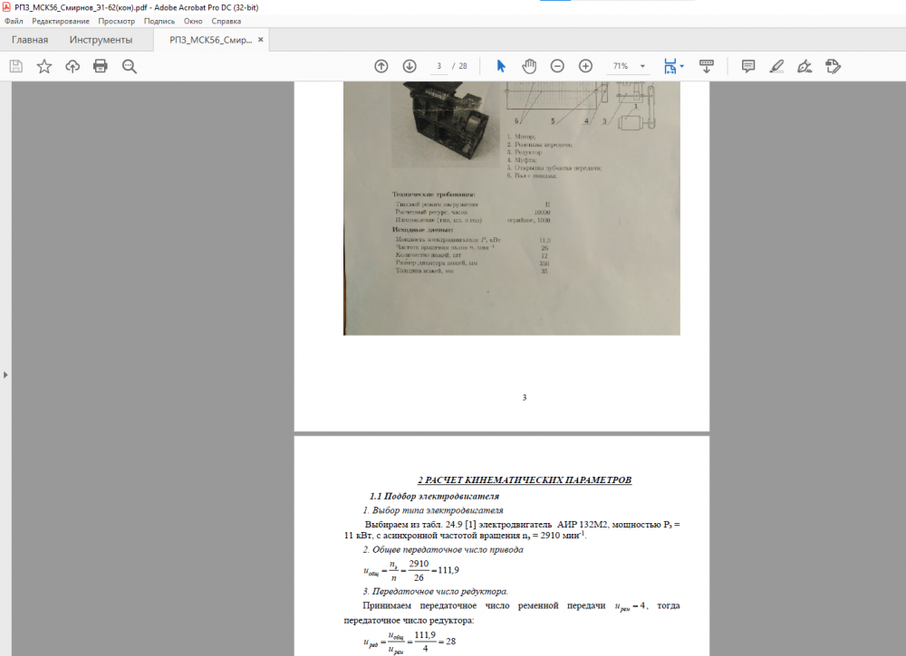906x656 pixels.
Task: Open the sign document pen tool
Action: click(805, 66)
